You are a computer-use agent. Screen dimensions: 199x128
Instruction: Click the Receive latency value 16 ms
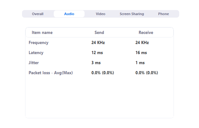[141, 53]
